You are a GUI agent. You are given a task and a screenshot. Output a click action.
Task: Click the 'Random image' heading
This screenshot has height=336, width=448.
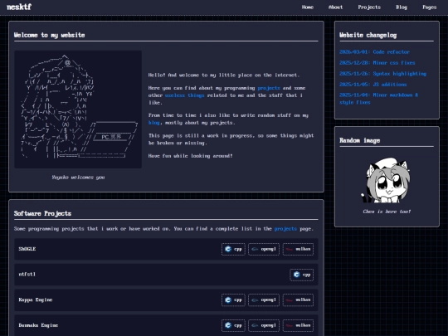click(359, 140)
